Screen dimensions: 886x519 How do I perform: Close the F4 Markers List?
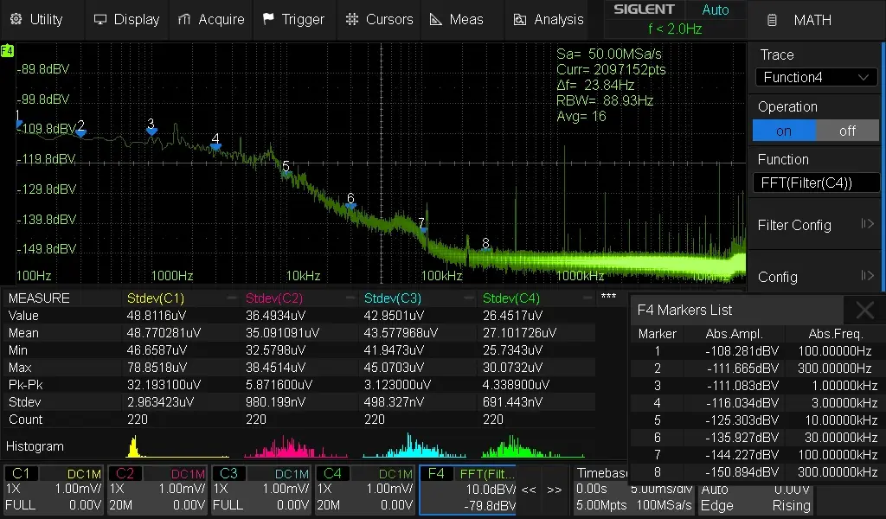click(864, 311)
